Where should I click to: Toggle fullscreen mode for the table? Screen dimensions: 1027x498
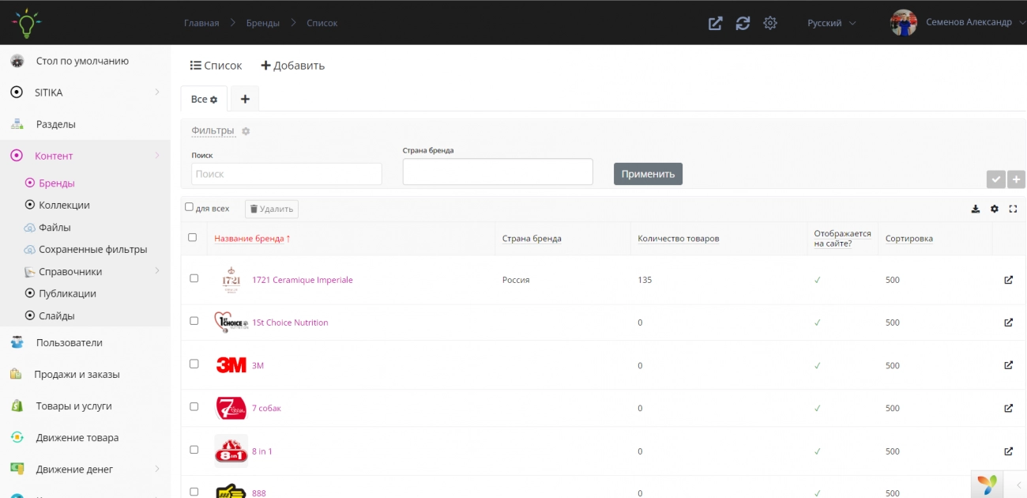[1013, 209]
